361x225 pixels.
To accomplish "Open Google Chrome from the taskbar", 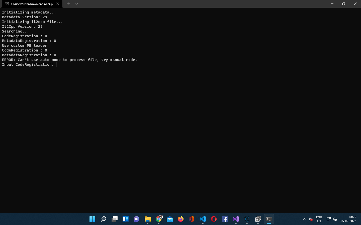I will pos(159,219).
